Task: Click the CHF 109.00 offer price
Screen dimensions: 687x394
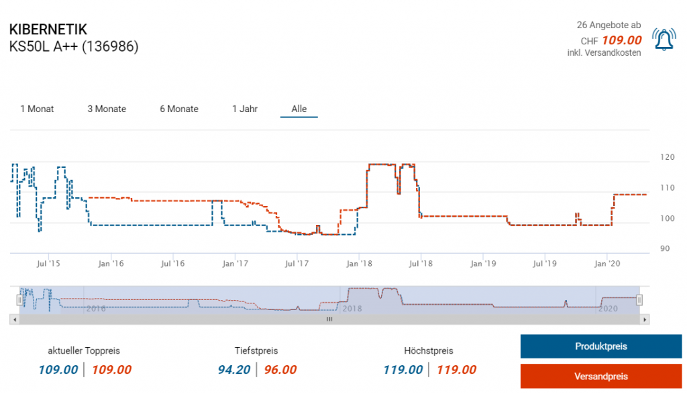Action: point(611,40)
